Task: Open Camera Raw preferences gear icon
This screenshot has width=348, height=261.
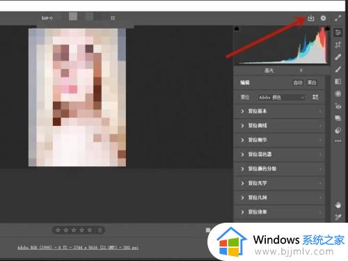Action: (x=323, y=18)
